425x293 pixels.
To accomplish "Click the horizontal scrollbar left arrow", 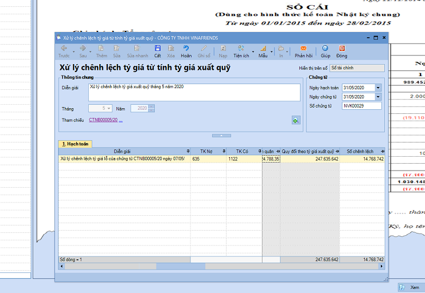I will pyautogui.click(x=61, y=266).
